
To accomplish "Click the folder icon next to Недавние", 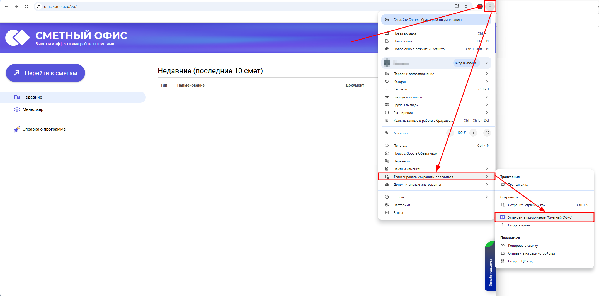I will pyautogui.click(x=17, y=97).
